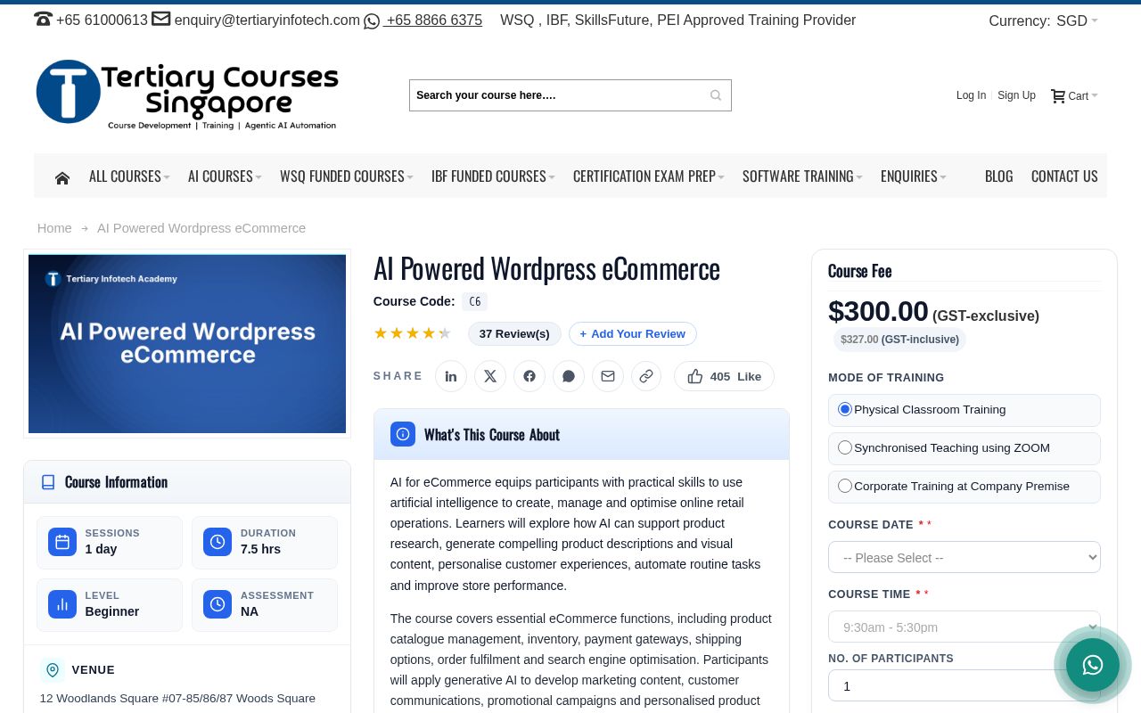This screenshot has width=1141, height=713.
Task: Open the AI Courses menu
Action: pos(225,176)
